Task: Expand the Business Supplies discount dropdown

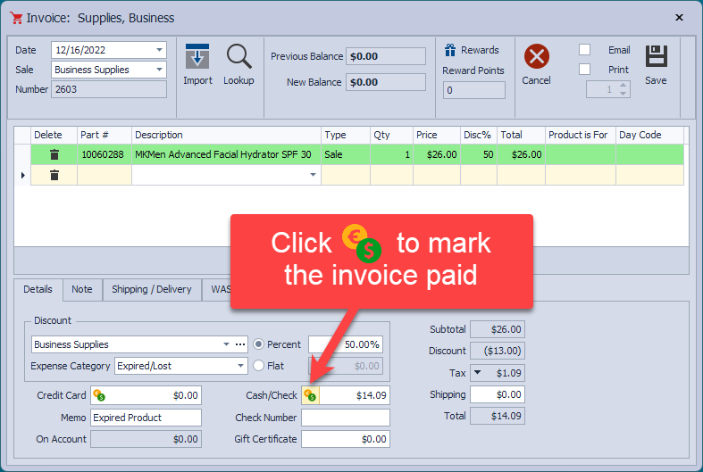Action: coord(226,344)
